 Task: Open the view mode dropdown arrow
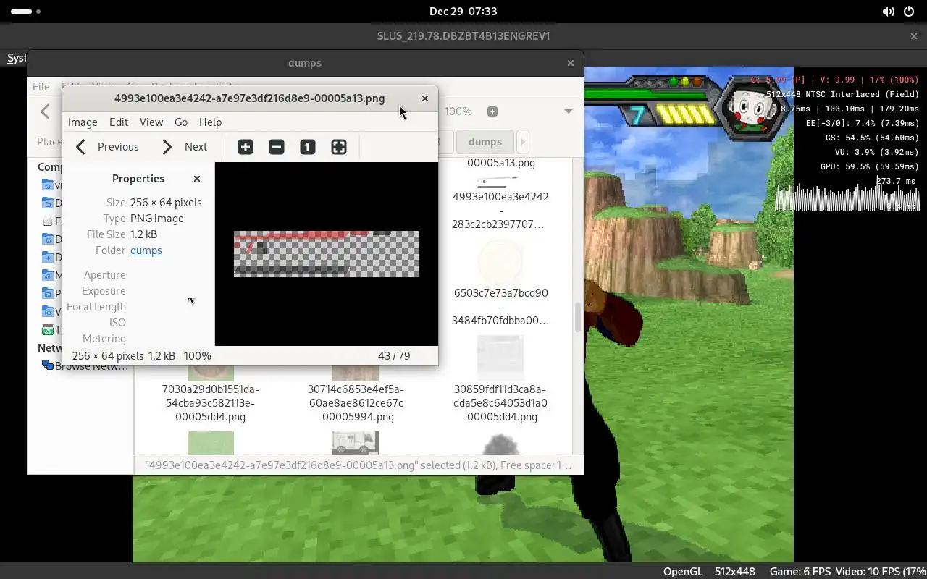point(569,111)
